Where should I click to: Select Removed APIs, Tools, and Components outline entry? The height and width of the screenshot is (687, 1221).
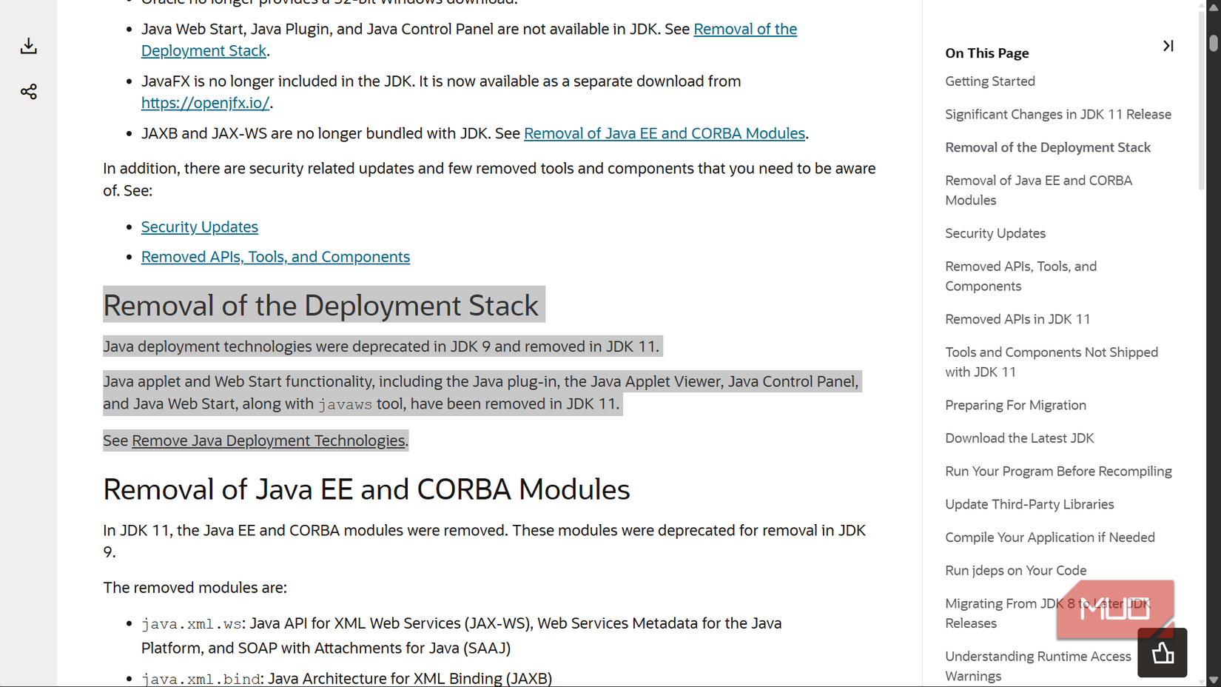pos(1021,276)
